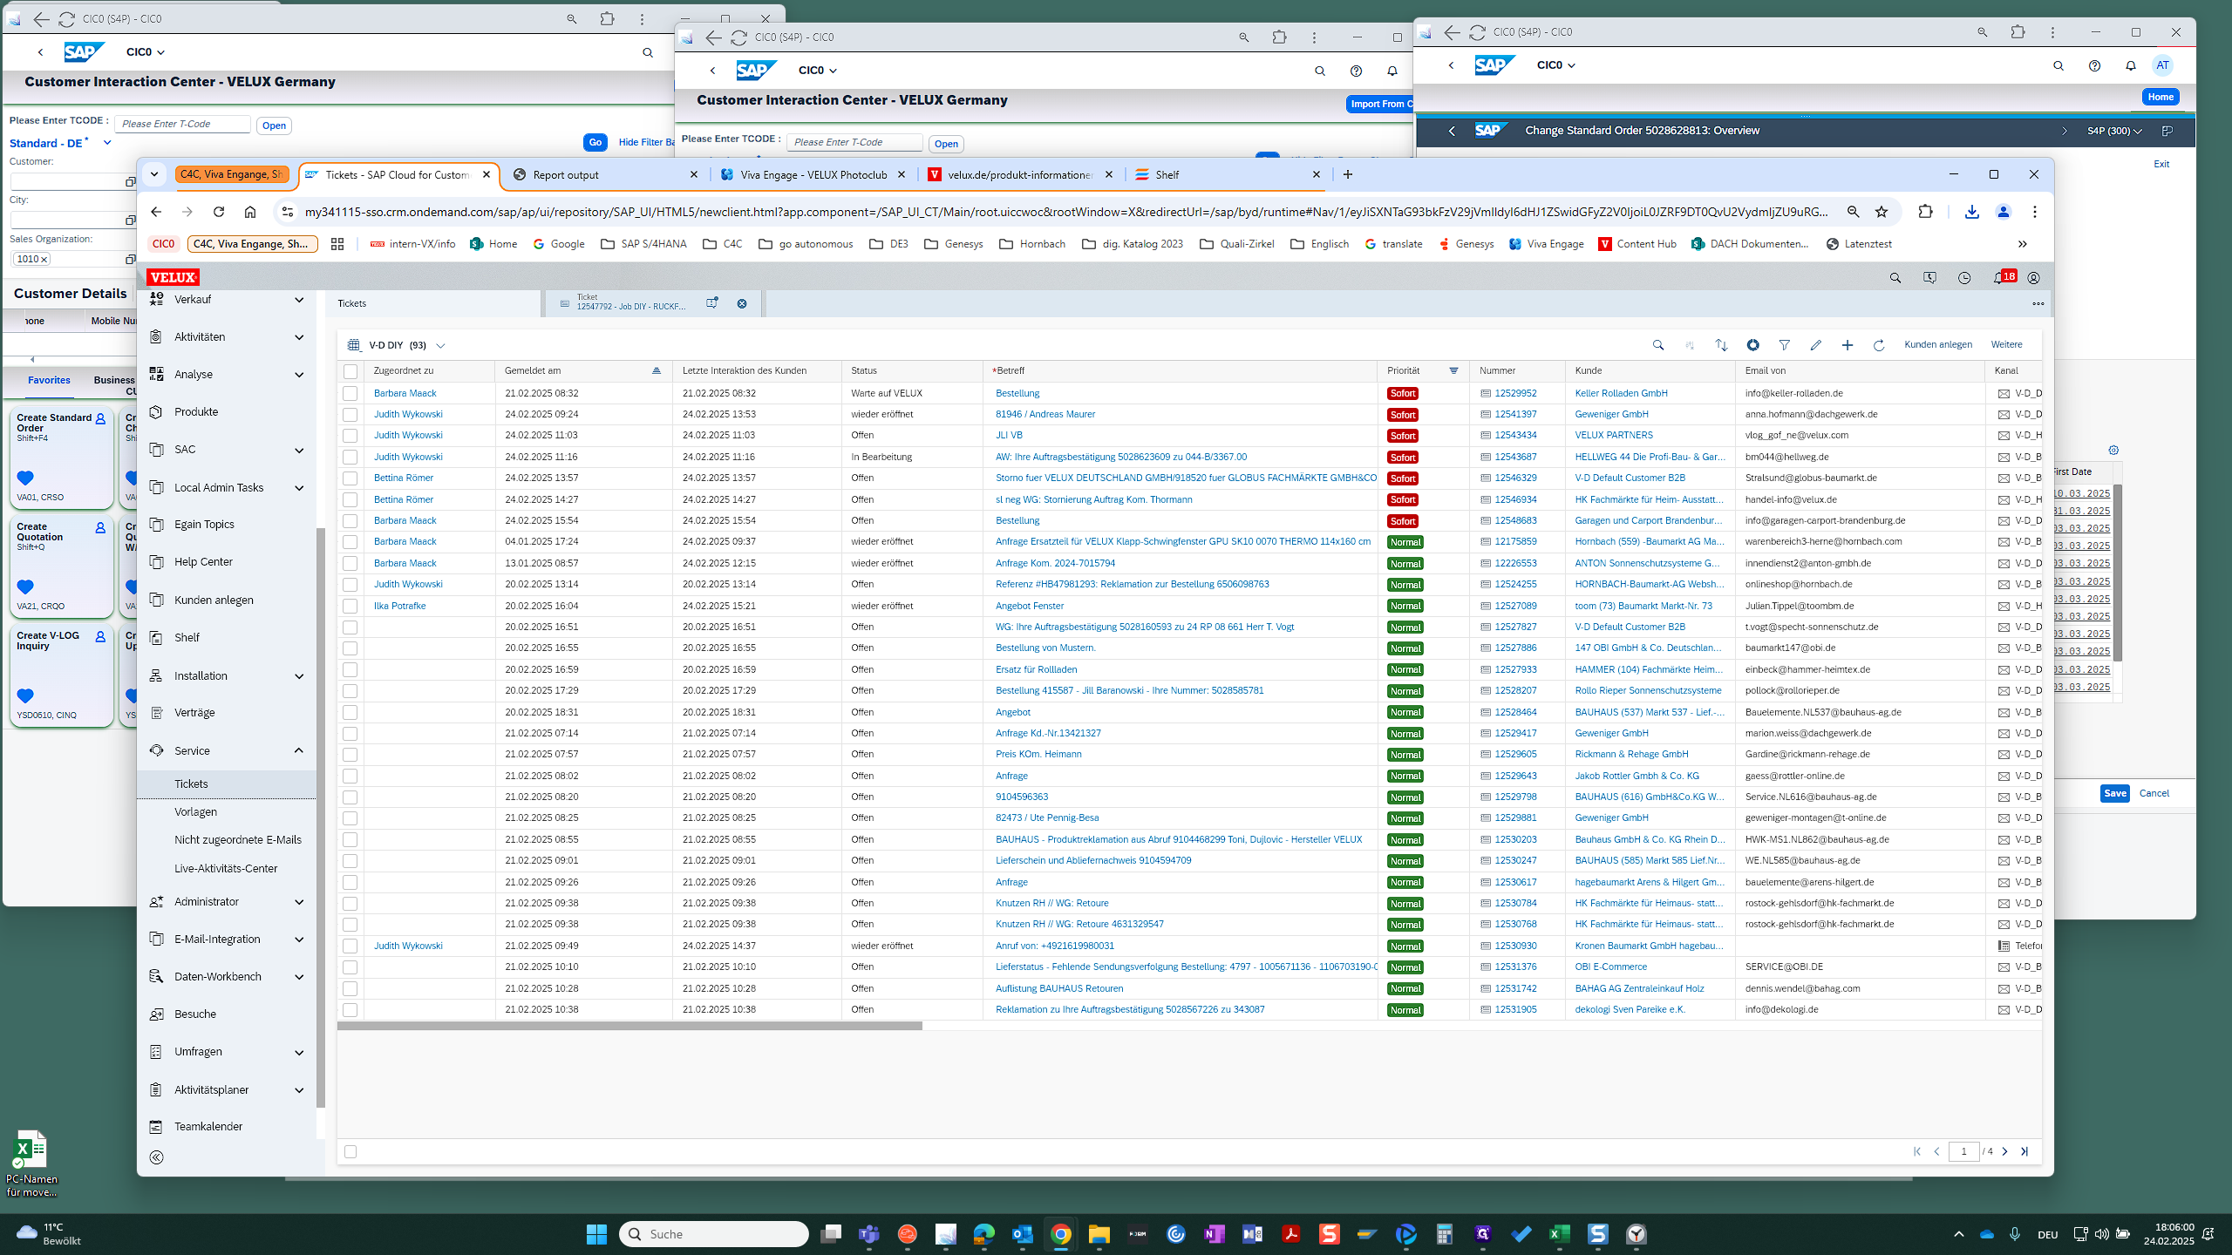Click Save in the Change Standard Order window

[x=2114, y=793]
